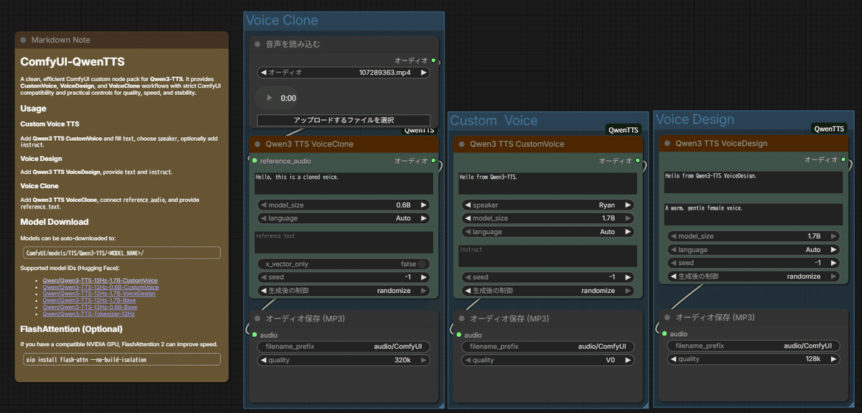
Task: Play the loaded audio preview
Action: pos(269,98)
